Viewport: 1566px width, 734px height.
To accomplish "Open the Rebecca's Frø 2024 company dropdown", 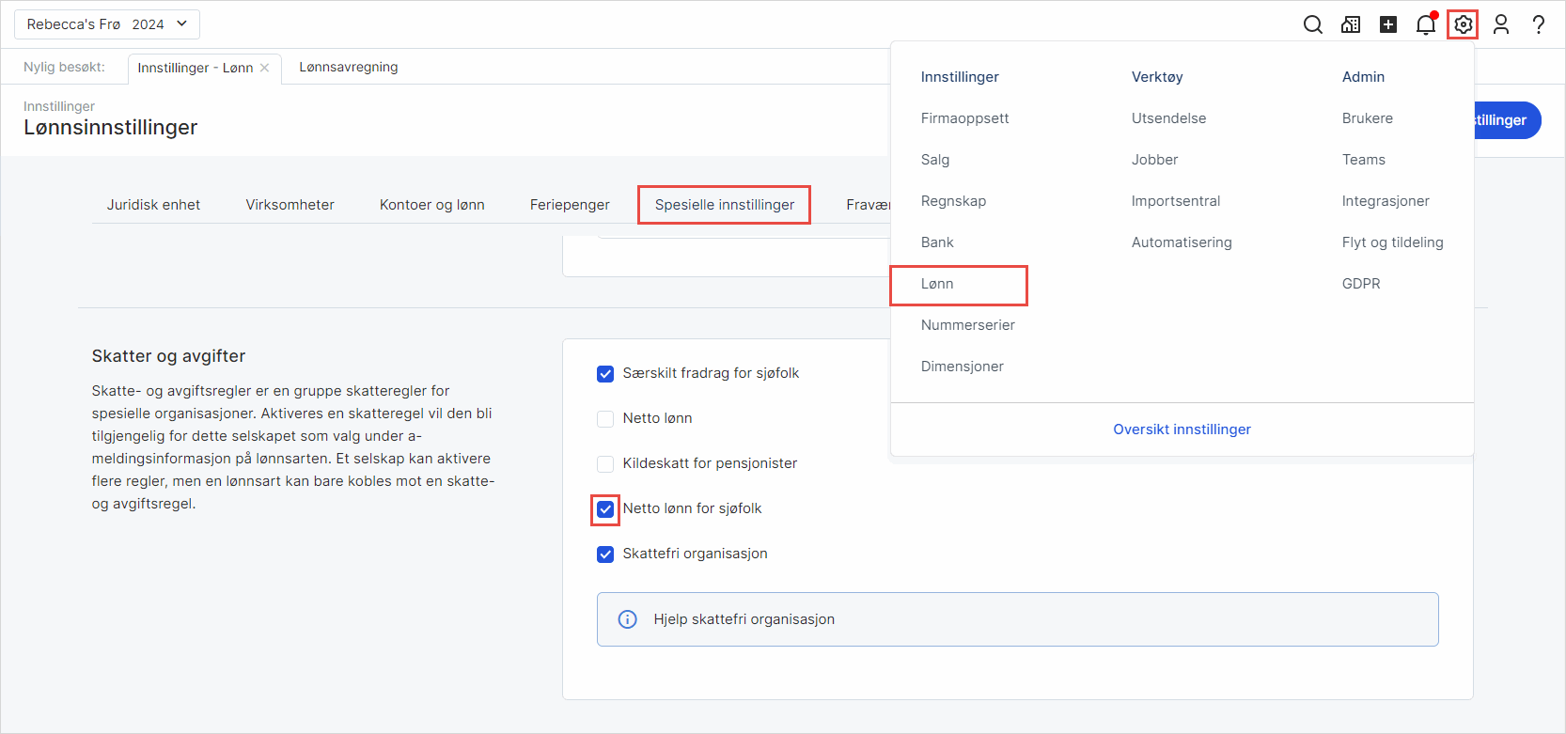I will click(107, 24).
